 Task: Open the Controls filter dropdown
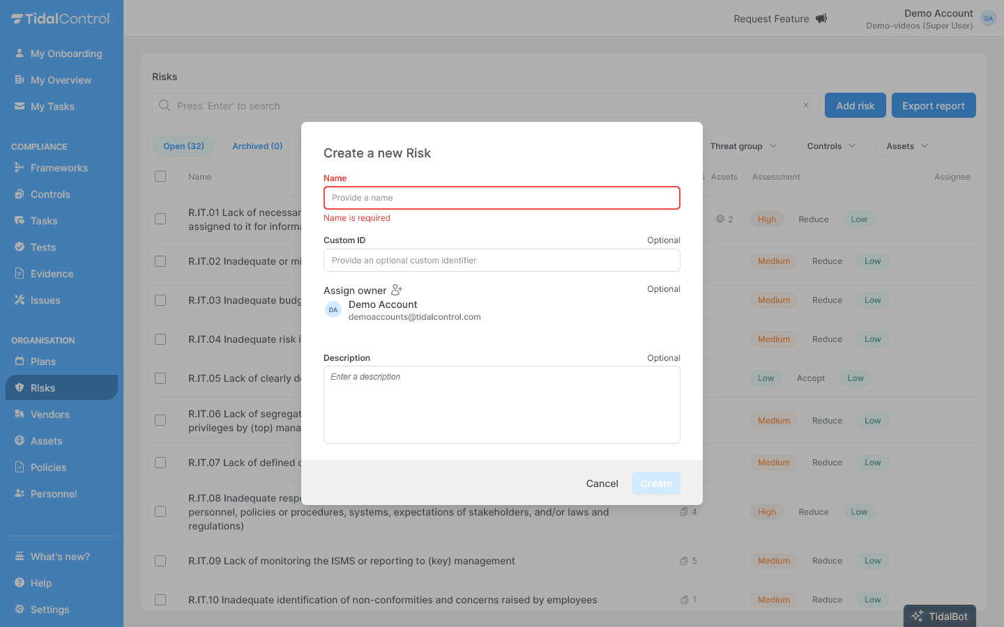pyautogui.click(x=831, y=146)
